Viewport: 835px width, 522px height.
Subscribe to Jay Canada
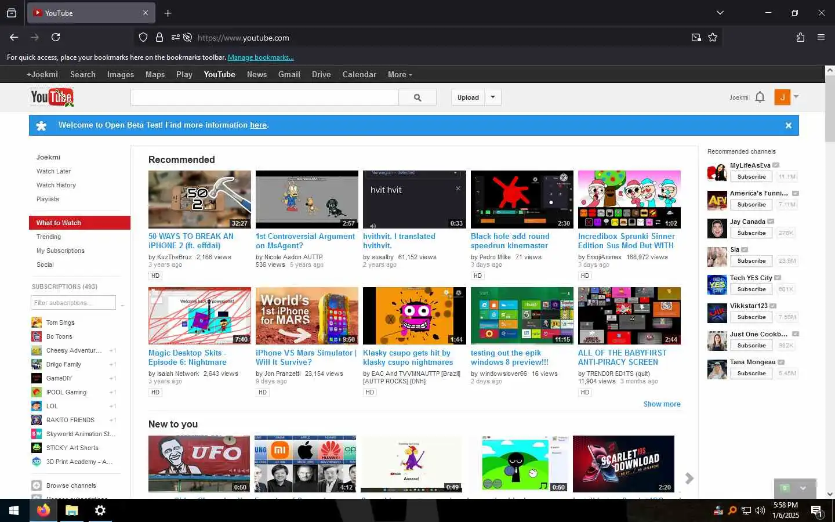[x=752, y=233]
